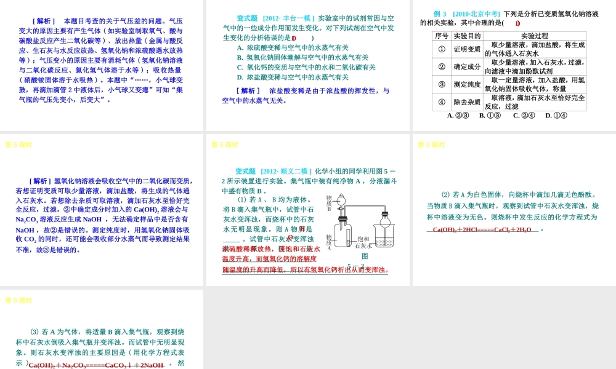Image resolution: width=616 pixels, height=369 pixels.
Task: Select the 顺义二模 experiment apparatus slide
Action: tap(307, 210)
